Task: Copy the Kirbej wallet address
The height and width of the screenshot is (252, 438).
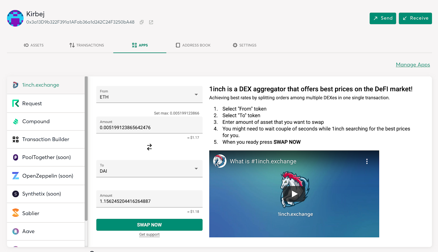Action: 142,22
